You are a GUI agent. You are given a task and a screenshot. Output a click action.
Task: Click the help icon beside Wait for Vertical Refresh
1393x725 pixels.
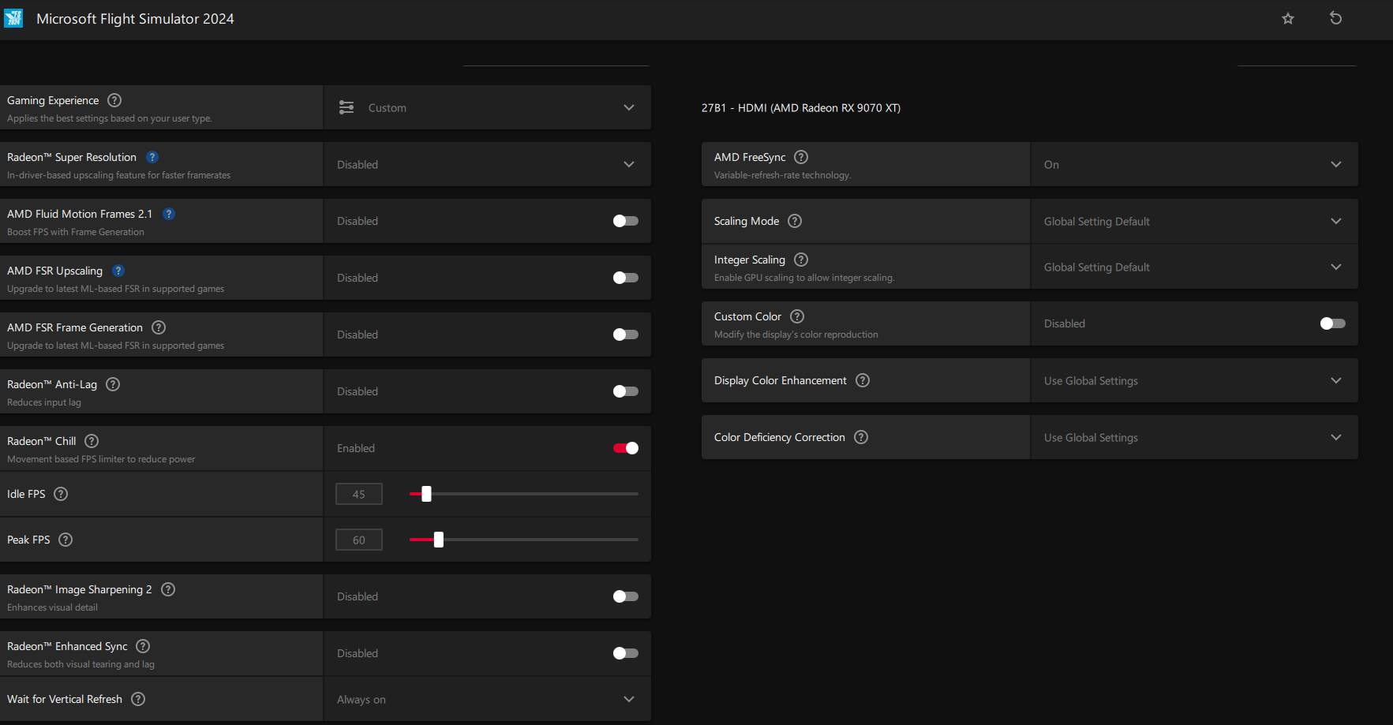coord(138,699)
